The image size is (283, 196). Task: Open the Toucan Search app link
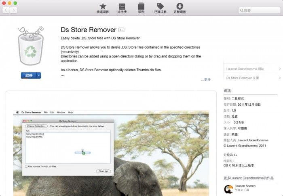click(x=245, y=186)
